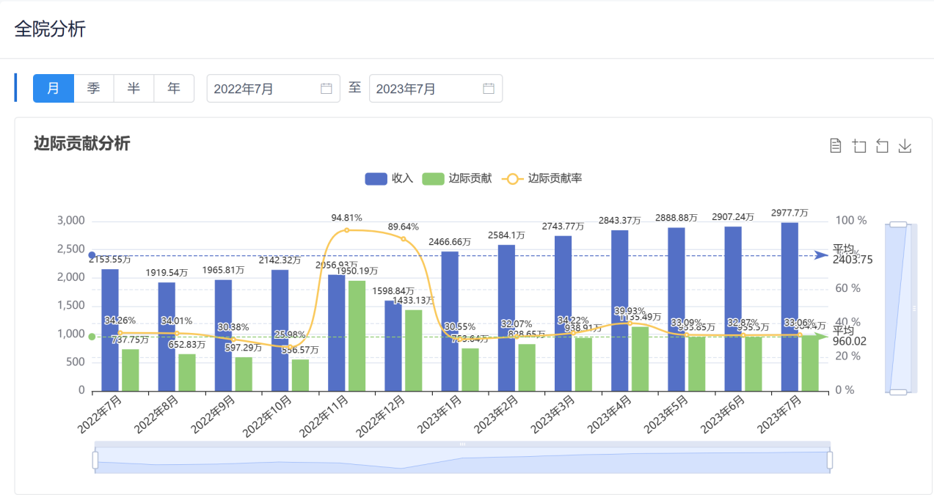Switch to 半 period tab
Screen dimensions: 934x495
(134, 88)
